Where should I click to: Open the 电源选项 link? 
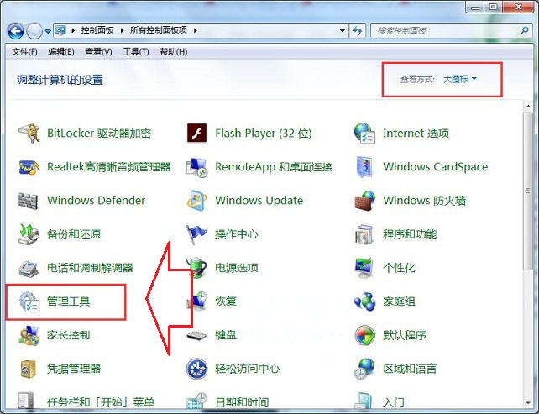[237, 268]
